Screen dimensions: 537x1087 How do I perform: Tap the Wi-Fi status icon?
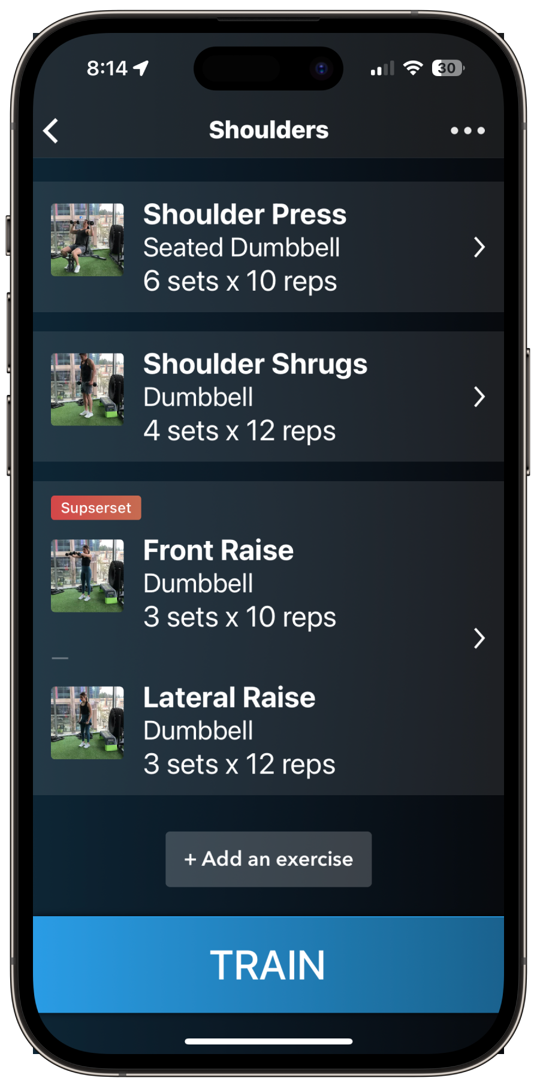(x=413, y=68)
